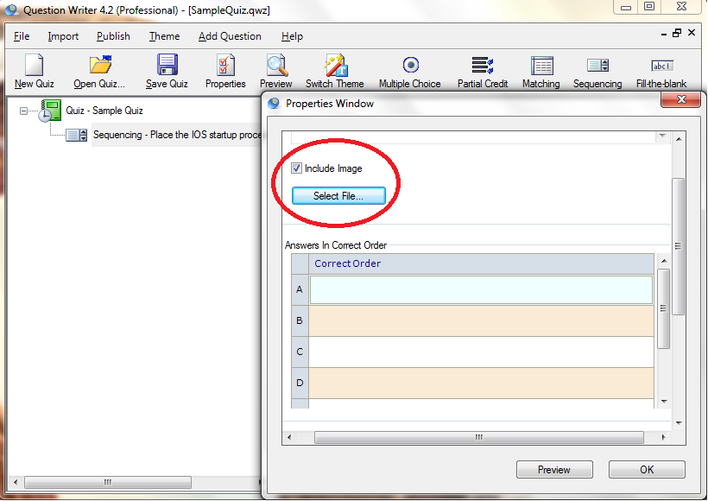
Task: Uncheck the Include Image checkbox
Action: (296, 168)
